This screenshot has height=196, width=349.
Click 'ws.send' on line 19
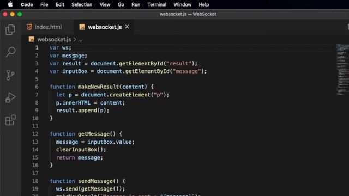[x=67, y=189]
